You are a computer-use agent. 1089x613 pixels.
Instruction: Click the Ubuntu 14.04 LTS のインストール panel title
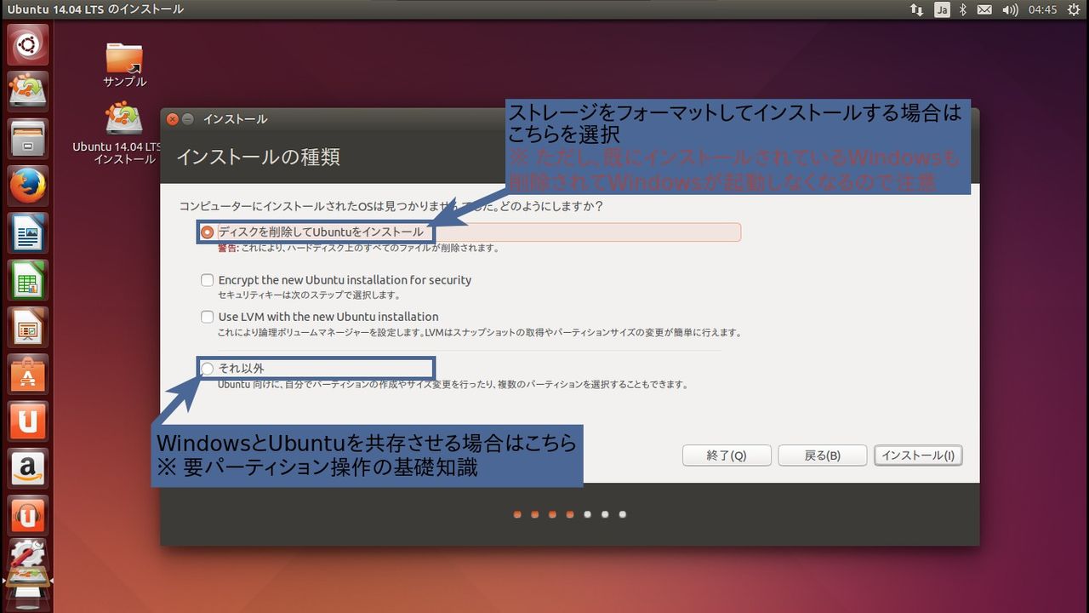(x=95, y=9)
